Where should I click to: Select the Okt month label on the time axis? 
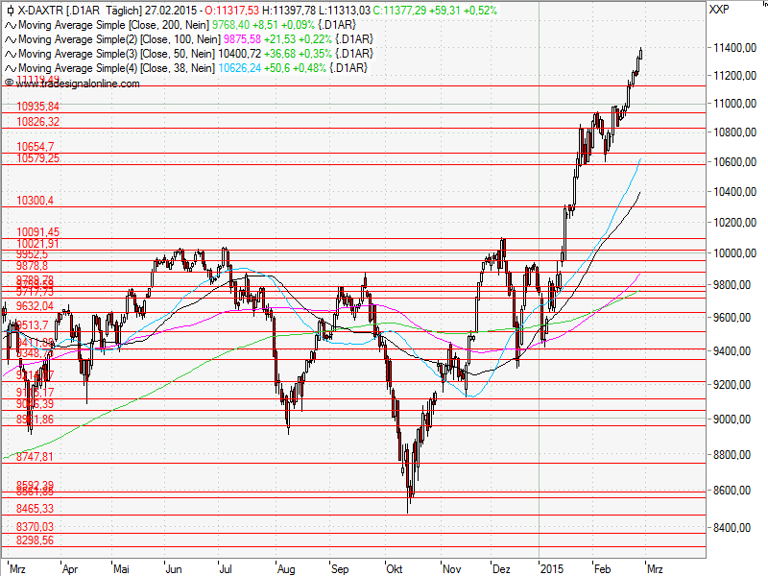[394, 568]
